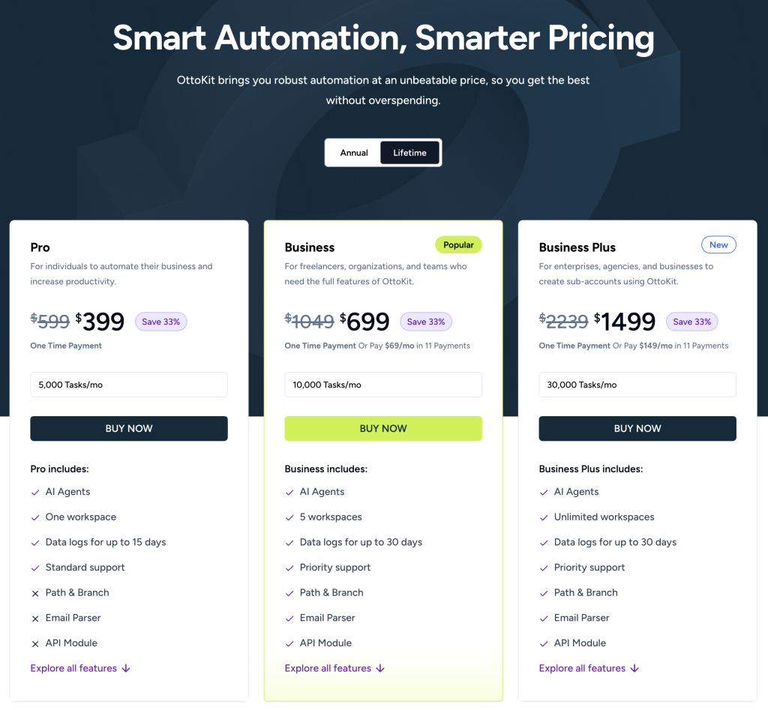Click BUY NOW for Business Plus plan
768x710 pixels.
637,429
